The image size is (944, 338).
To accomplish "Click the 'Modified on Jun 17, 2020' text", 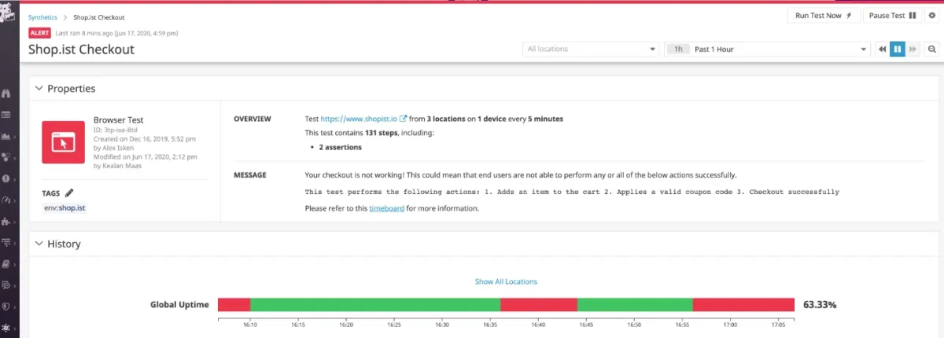I will [x=145, y=156].
